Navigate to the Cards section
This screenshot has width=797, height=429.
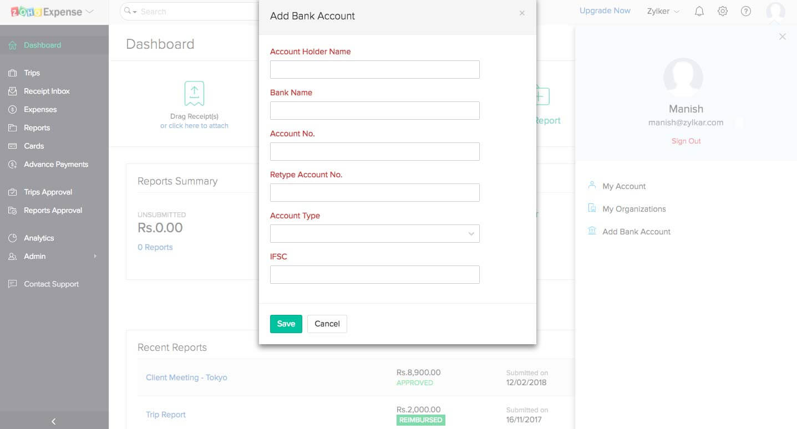[34, 146]
